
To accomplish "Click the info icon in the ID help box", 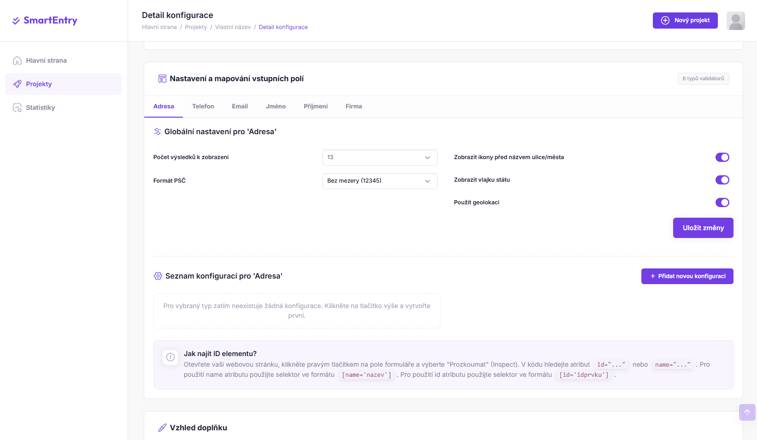I will tap(170, 357).
